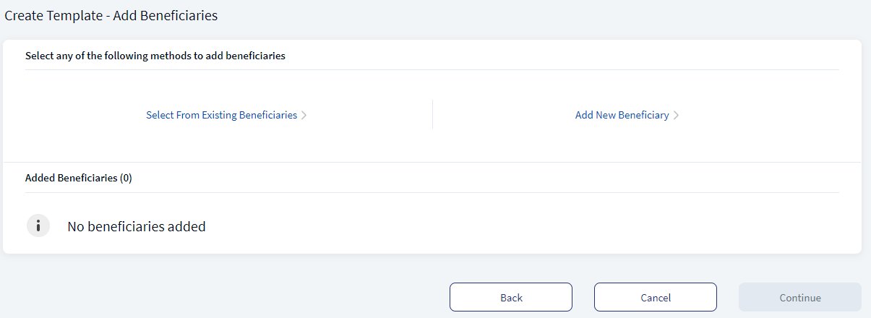This screenshot has width=871, height=318.
Task: Click the Select any of the following methods text
Action: pyautogui.click(x=155, y=56)
